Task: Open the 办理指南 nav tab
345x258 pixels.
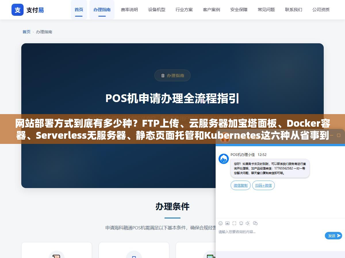Action: pos(102,9)
